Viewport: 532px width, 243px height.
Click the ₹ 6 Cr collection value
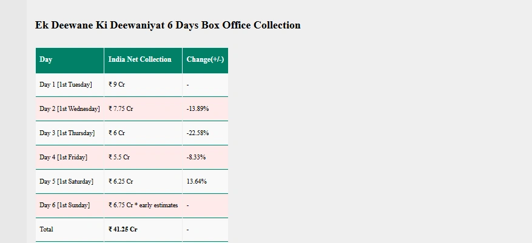click(116, 133)
